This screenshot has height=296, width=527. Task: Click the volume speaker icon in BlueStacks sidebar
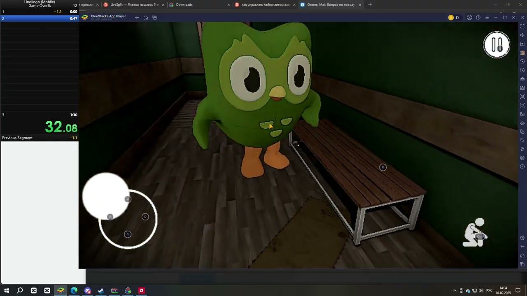pos(522,35)
